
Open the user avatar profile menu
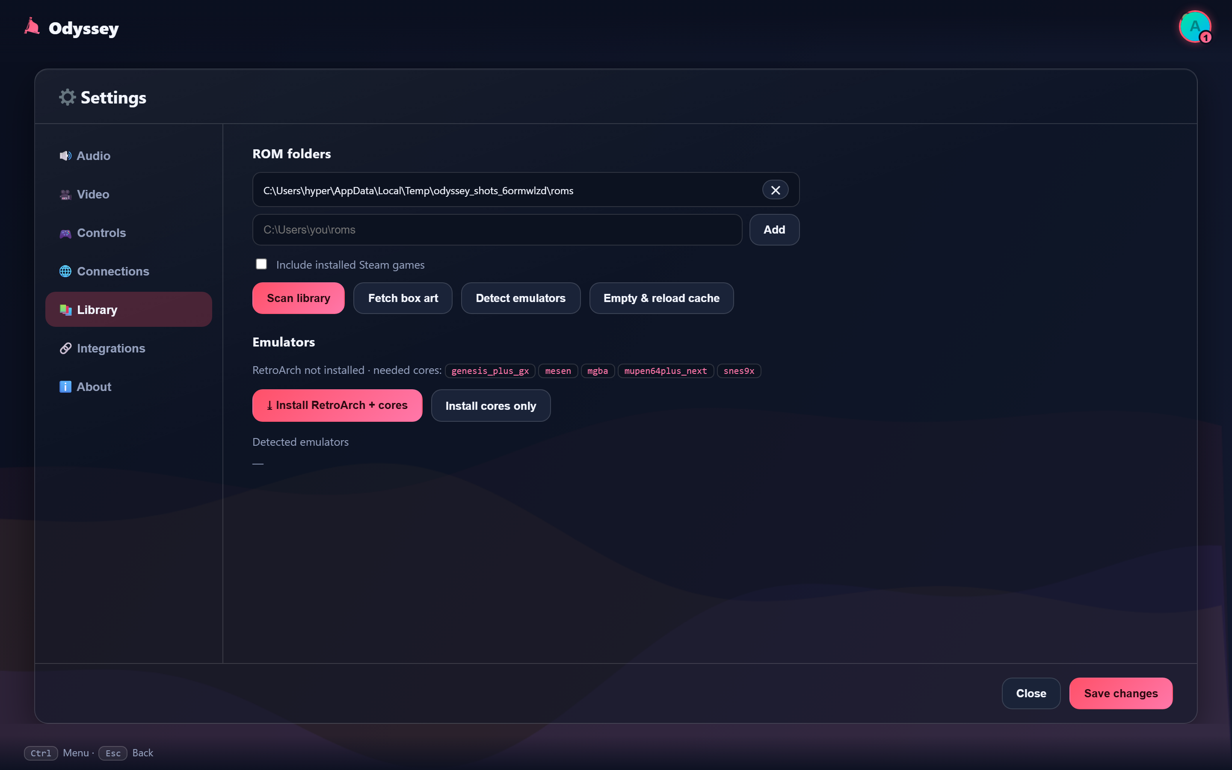(1194, 27)
